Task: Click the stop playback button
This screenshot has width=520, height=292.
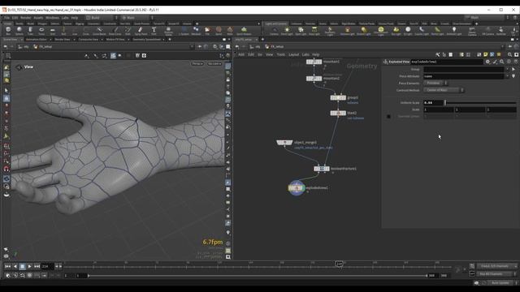Action: point(22,266)
